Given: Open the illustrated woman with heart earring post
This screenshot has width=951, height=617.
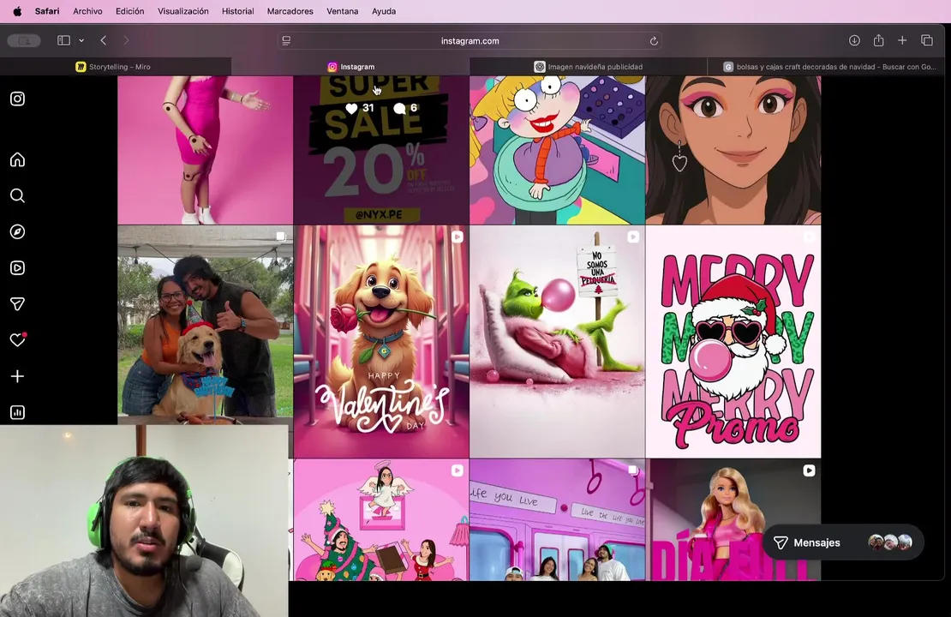Looking at the screenshot, I should click(733, 150).
